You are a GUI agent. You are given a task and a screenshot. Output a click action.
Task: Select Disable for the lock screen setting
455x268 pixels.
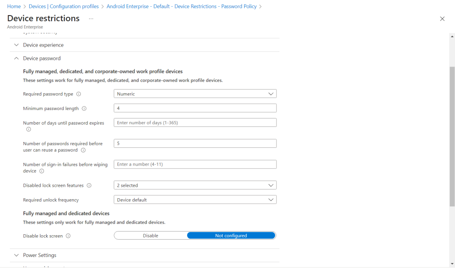pyautogui.click(x=151, y=235)
